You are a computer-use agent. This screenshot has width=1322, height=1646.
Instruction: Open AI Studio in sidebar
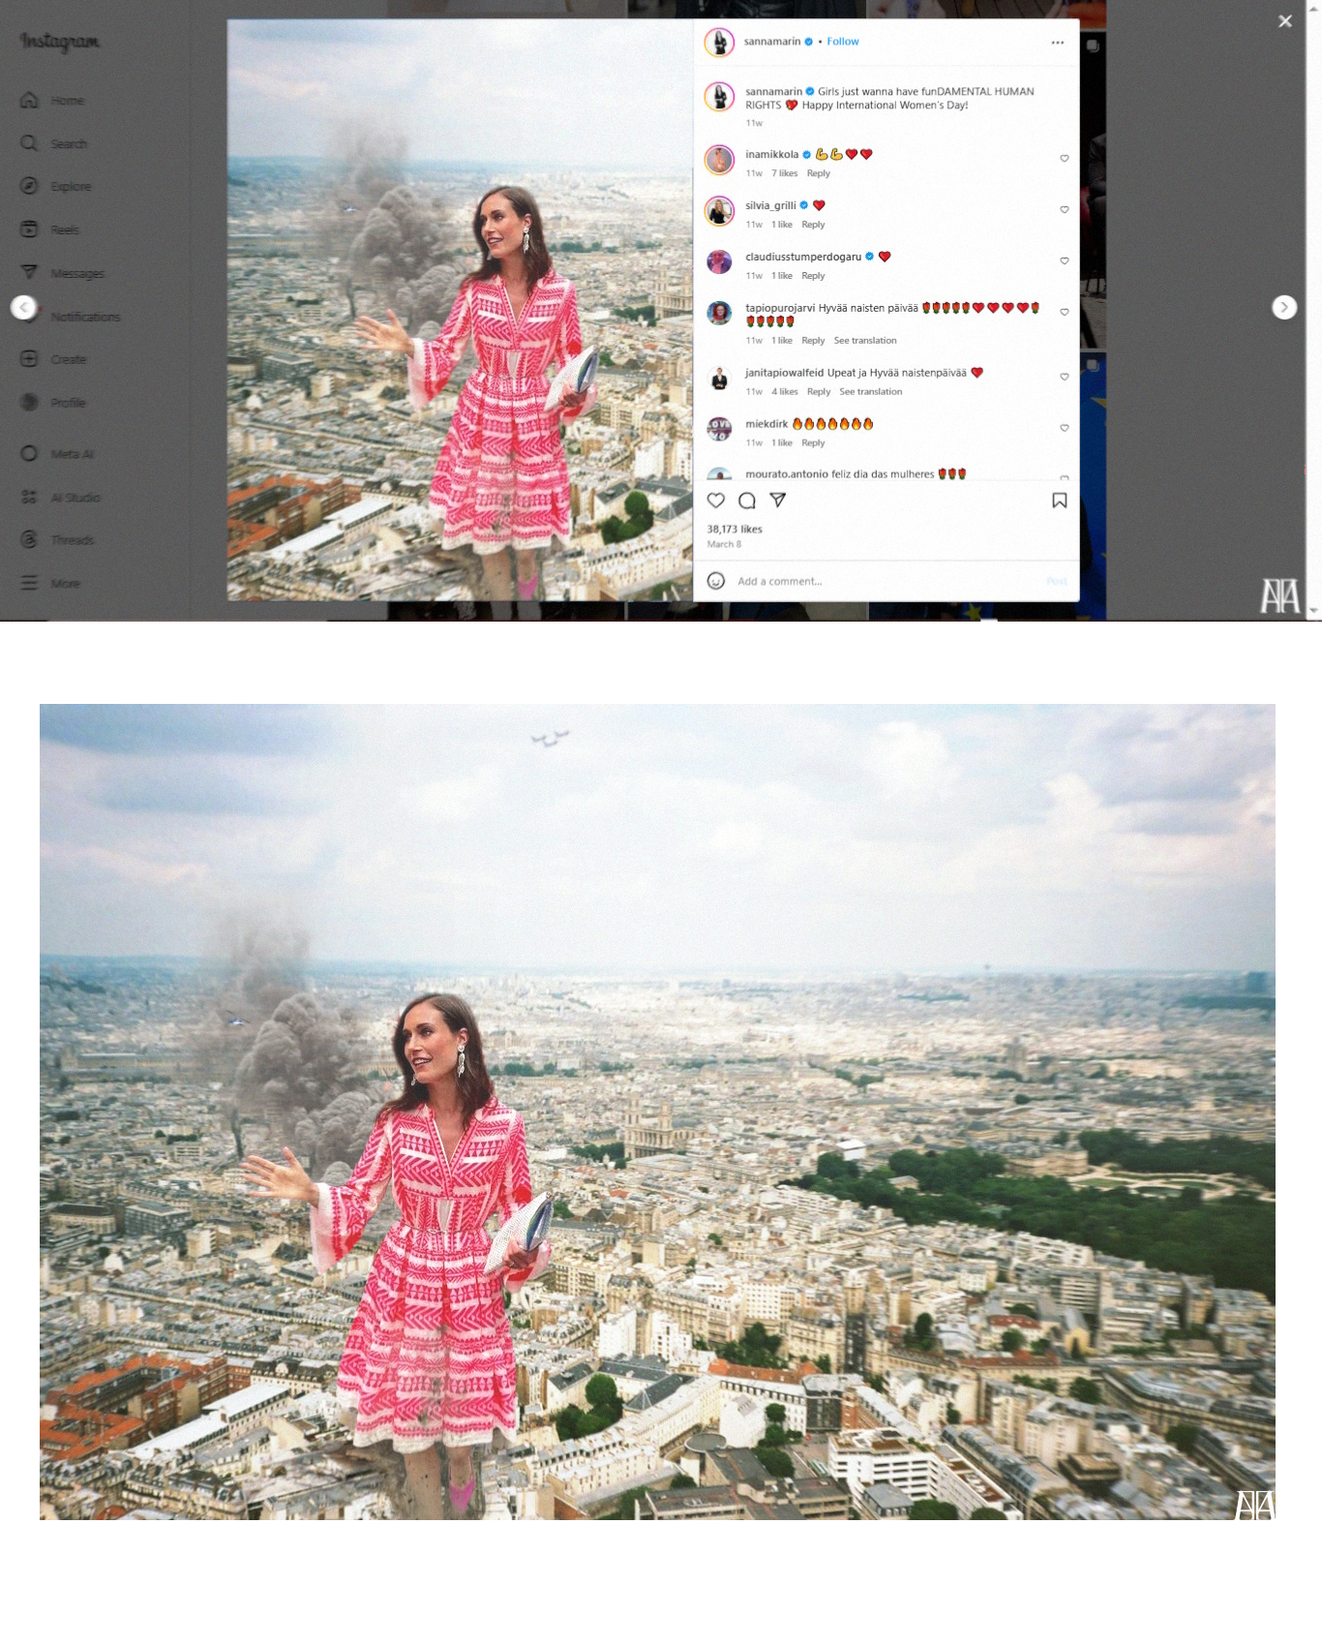coord(60,497)
